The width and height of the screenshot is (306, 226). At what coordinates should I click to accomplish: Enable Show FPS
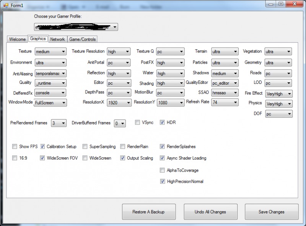point(15,146)
